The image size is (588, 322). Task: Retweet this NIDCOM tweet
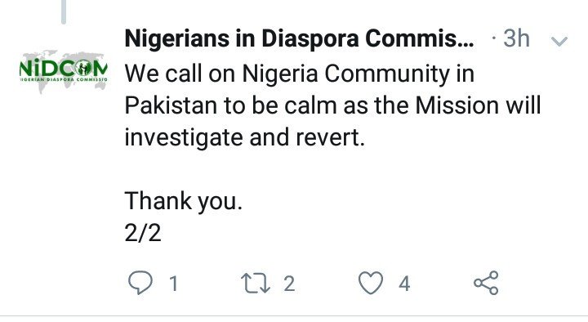(256, 283)
